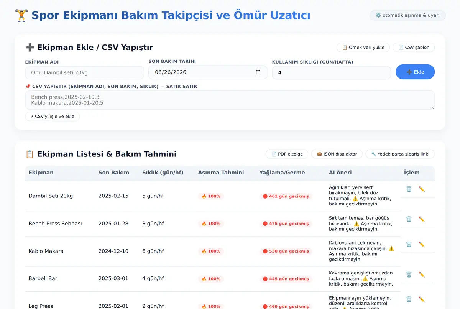Click the AI öneri column header
The width and height of the screenshot is (460, 309).
[340, 173]
